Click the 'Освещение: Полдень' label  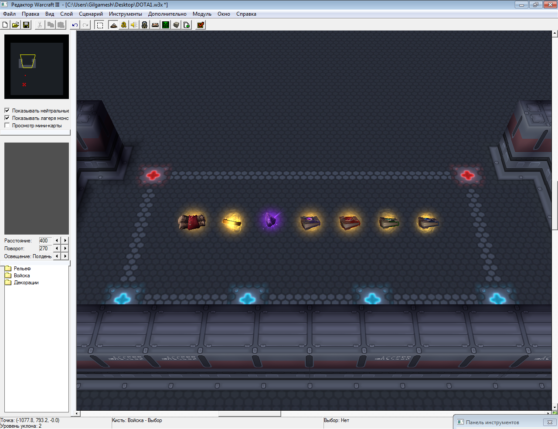[x=28, y=256]
